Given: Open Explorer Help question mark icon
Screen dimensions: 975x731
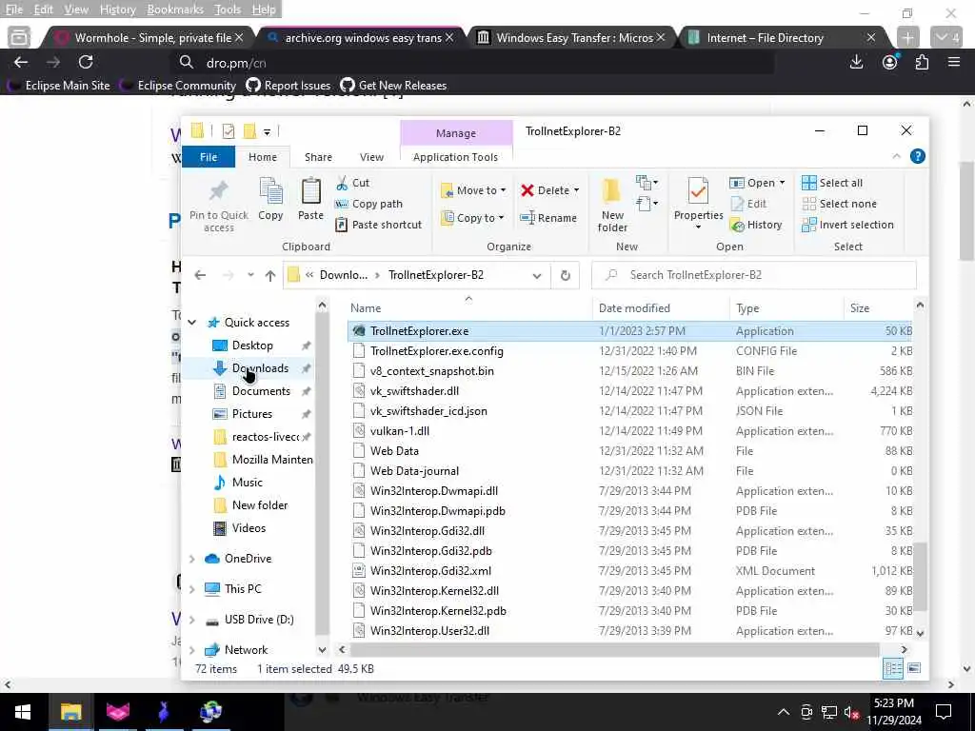Looking at the screenshot, I should click(917, 157).
